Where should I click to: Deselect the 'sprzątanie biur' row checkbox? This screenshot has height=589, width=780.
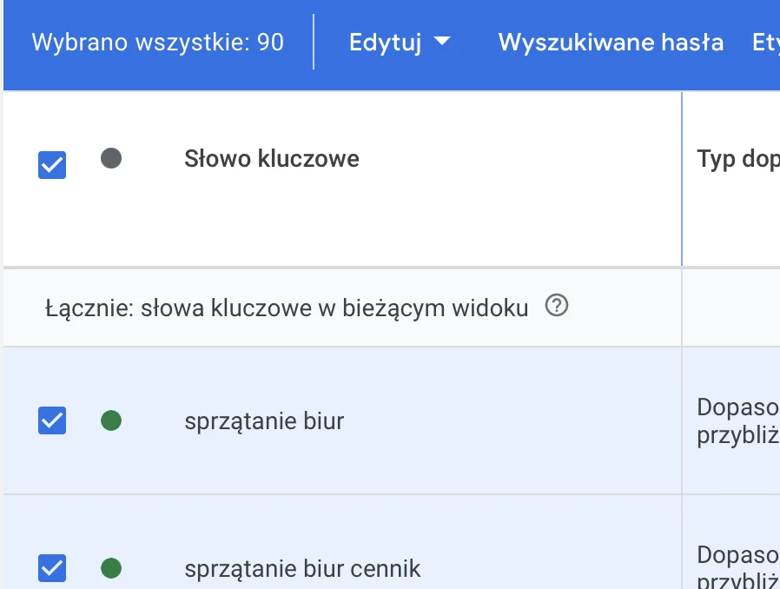tap(52, 420)
